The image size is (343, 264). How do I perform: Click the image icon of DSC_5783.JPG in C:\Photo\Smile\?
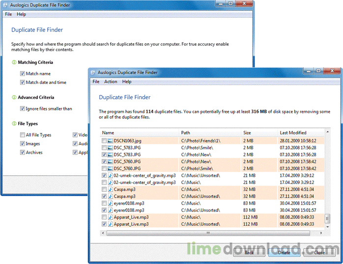pyautogui.click(x=110, y=148)
